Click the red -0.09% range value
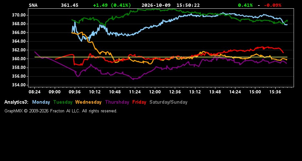 click(272, 5)
